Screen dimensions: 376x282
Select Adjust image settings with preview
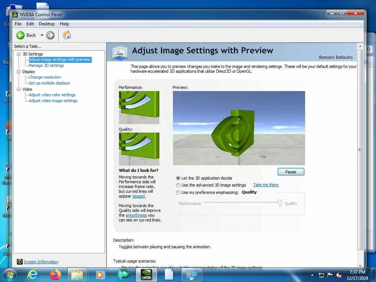[59, 59]
